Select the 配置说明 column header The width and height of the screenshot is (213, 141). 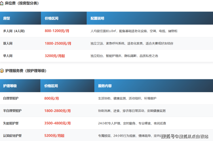click(x=97, y=18)
